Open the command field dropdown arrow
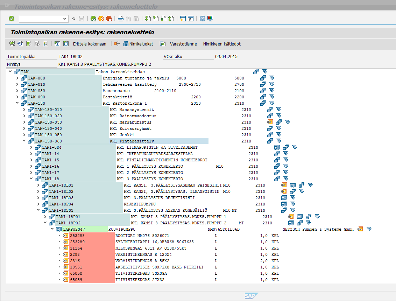 pyautogui.click(x=65, y=19)
